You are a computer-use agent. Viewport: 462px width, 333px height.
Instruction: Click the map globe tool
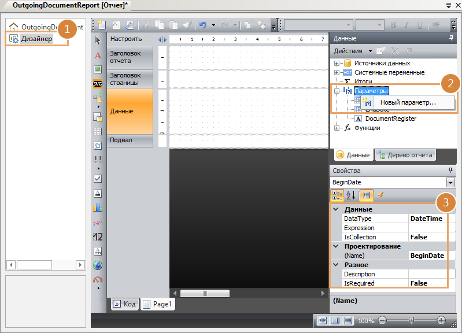pos(98,265)
